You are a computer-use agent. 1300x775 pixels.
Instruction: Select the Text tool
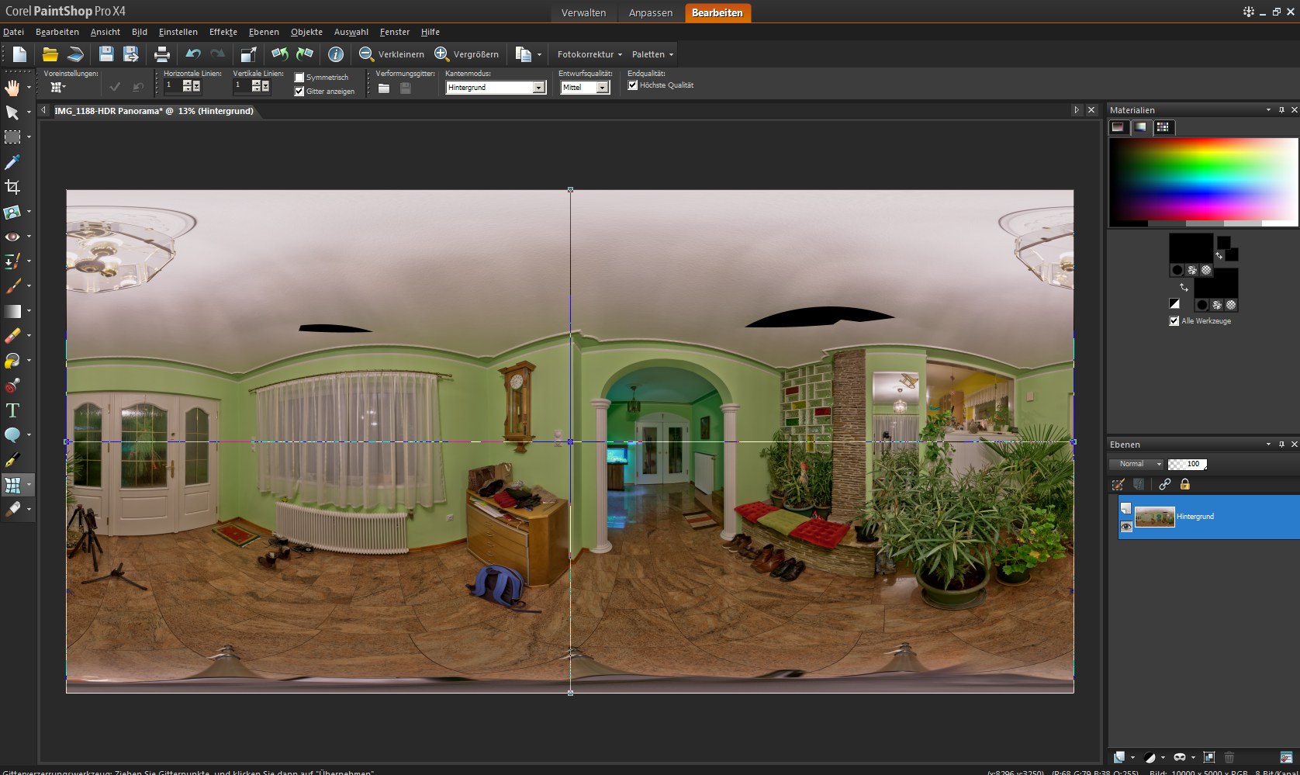12,410
